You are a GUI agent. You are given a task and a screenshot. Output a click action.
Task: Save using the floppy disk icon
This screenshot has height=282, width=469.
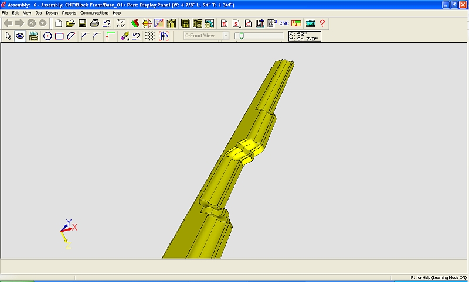pos(82,23)
